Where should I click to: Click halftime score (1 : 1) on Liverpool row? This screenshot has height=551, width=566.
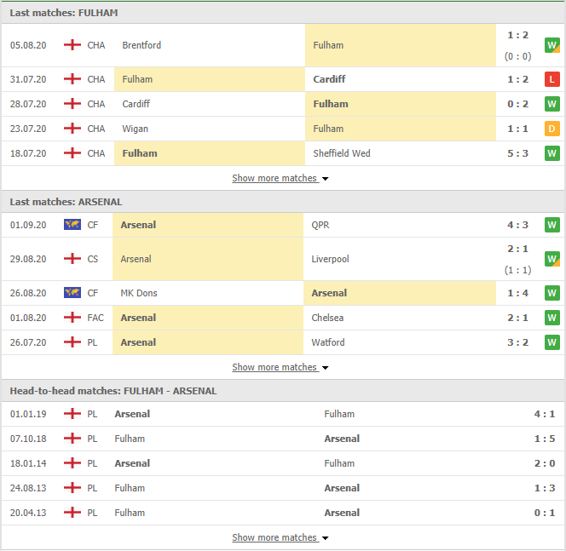tap(517, 270)
